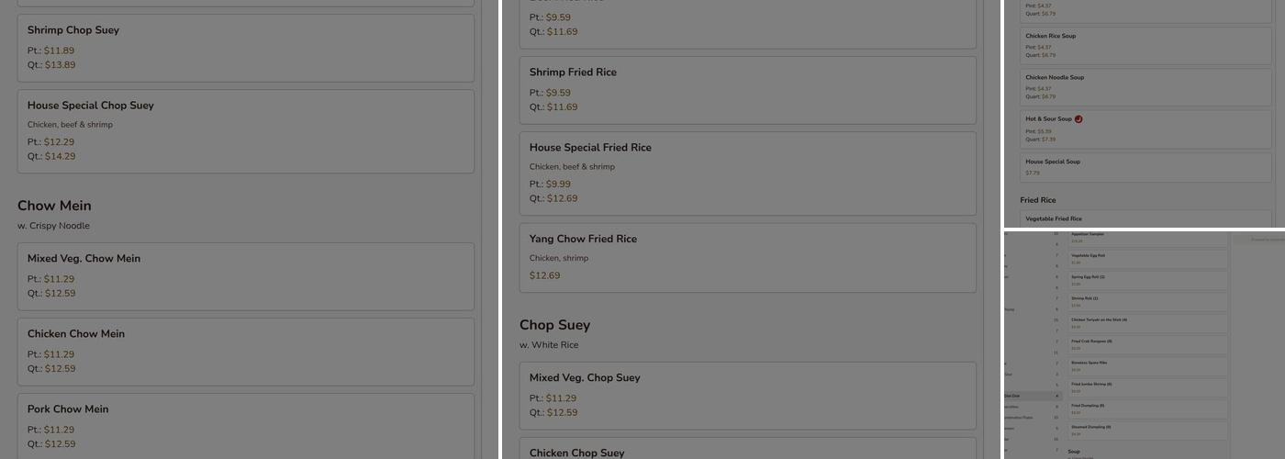Select the Shrimp Chop Suey item

pos(246,48)
